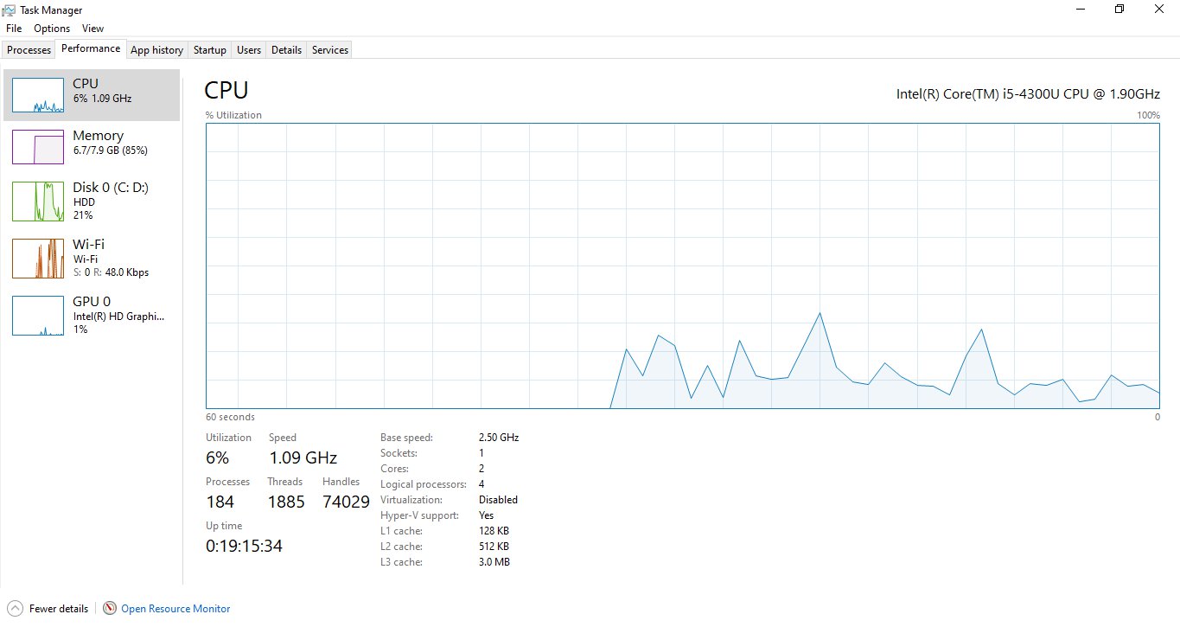The width and height of the screenshot is (1180, 627).
Task: Open the File menu
Action: (13, 28)
